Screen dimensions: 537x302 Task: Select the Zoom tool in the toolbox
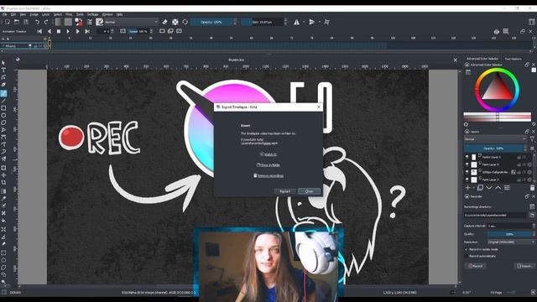click(x=3, y=283)
